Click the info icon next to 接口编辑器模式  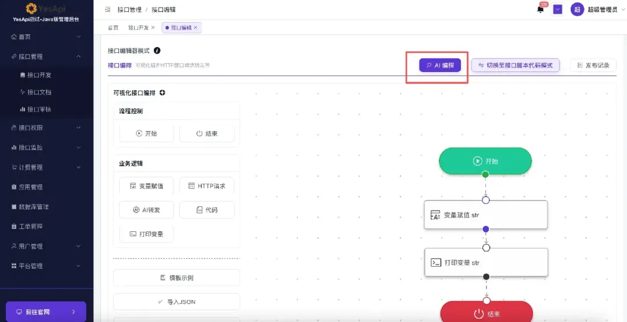pyautogui.click(x=157, y=51)
